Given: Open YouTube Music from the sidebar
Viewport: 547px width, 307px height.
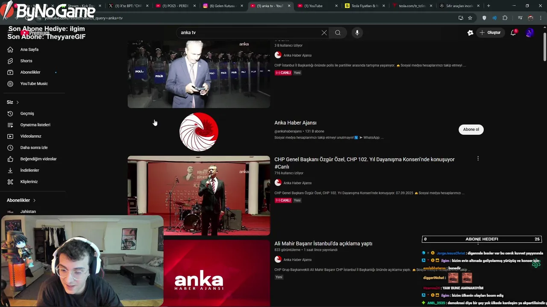Looking at the screenshot, I should tap(34, 84).
